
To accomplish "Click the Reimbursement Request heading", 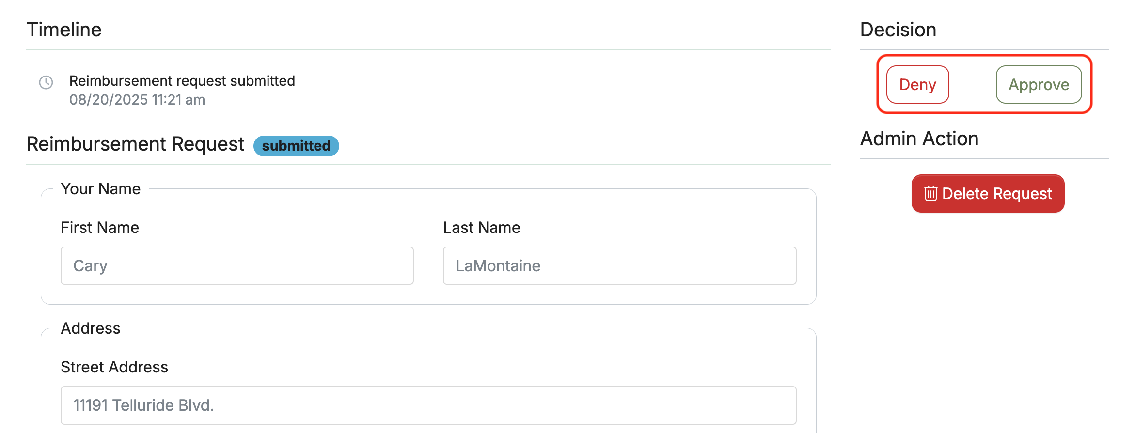I will (135, 144).
